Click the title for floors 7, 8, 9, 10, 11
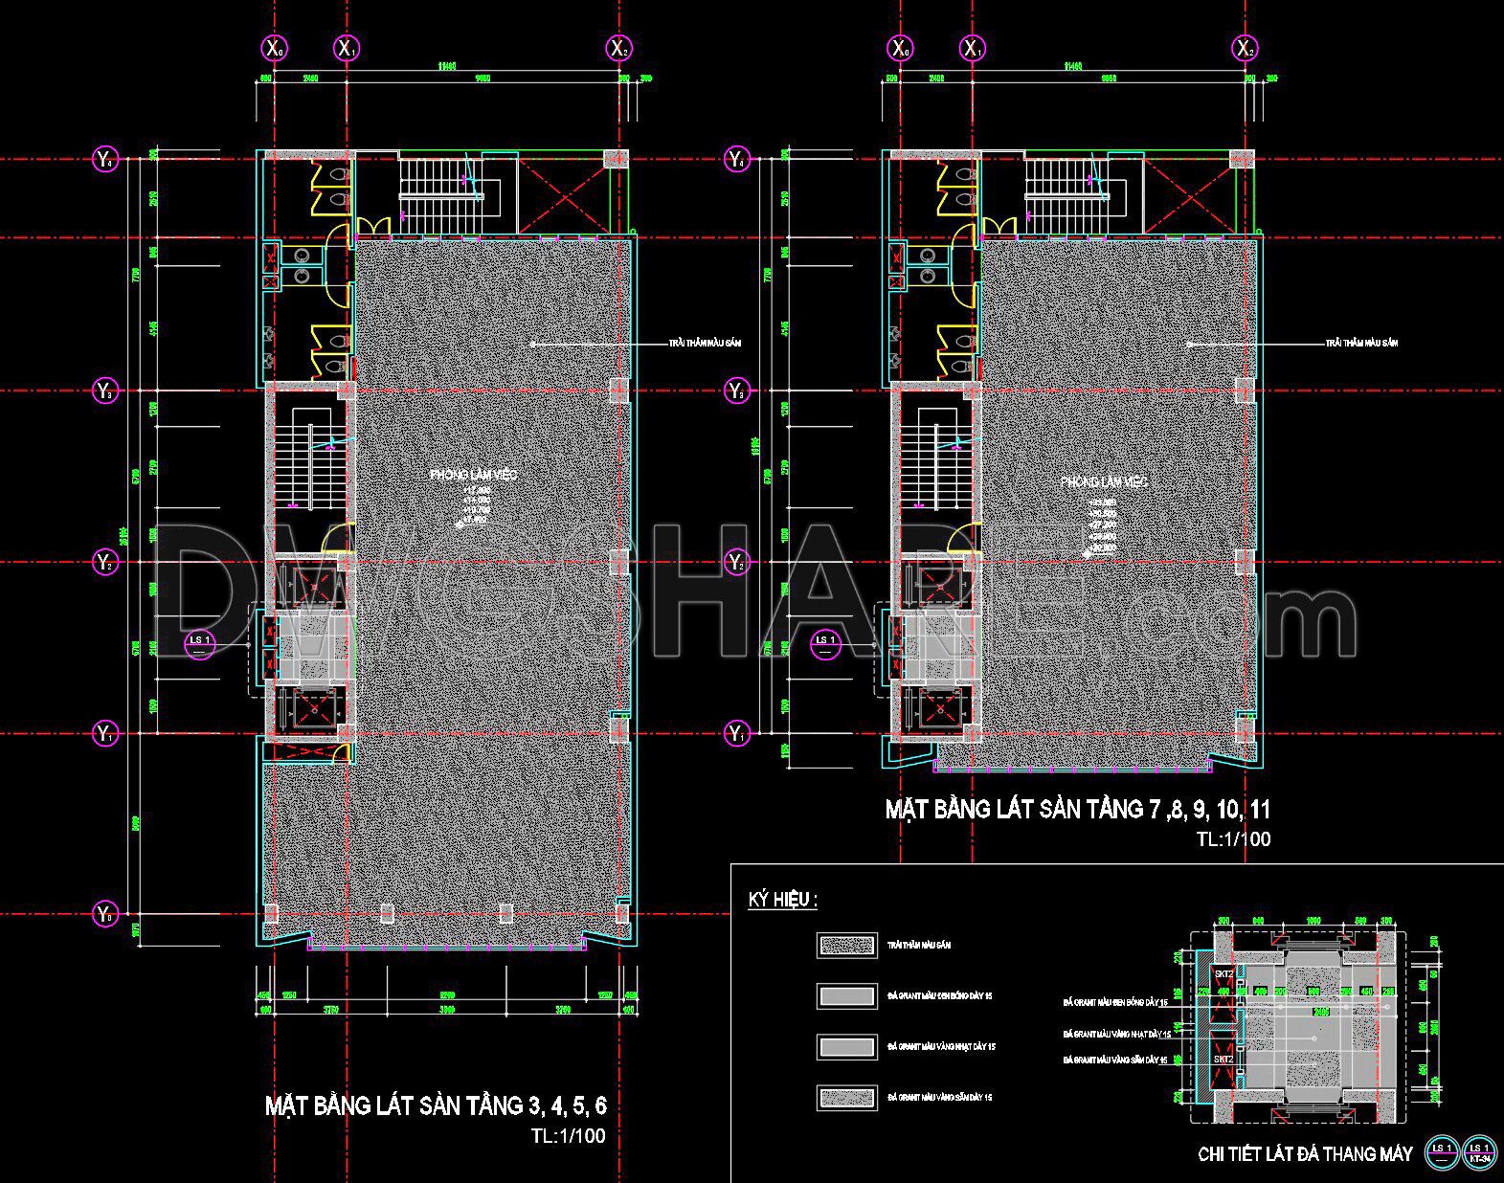1504x1183 pixels. coord(1077,810)
